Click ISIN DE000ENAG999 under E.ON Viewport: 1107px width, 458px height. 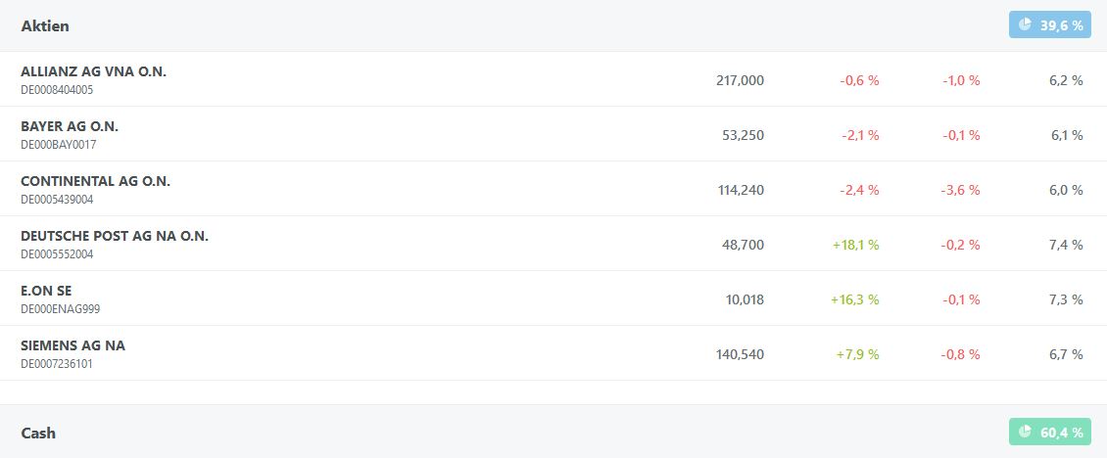[x=60, y=309]
